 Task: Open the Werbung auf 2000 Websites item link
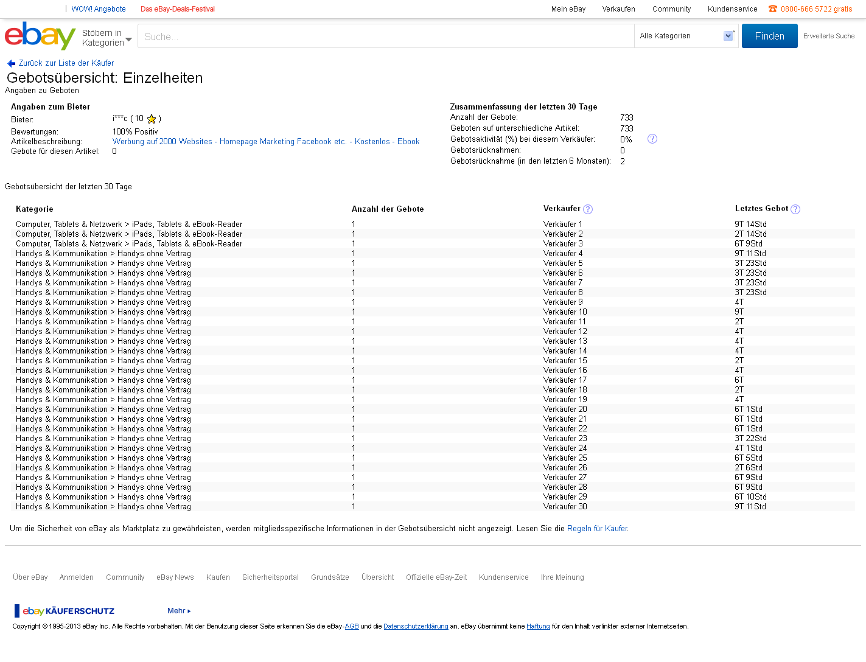pos(266,142)
